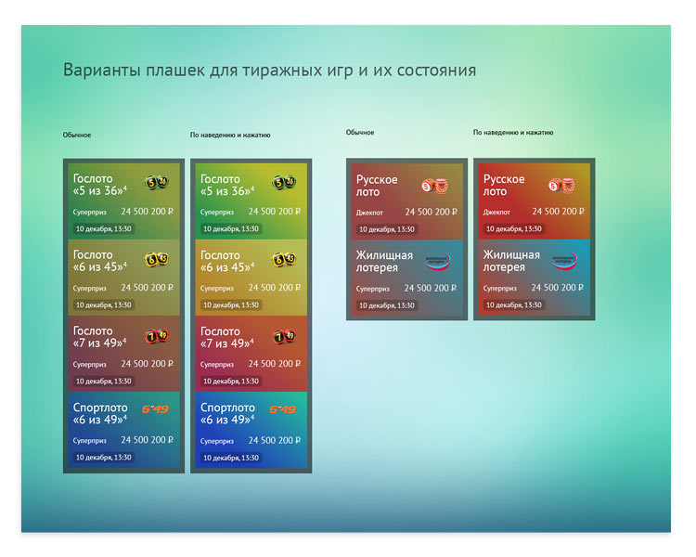Click date badge on normal-state Гослото «5 из 36» tile
This screenshot has width=696, height=557.
point(104,228)
